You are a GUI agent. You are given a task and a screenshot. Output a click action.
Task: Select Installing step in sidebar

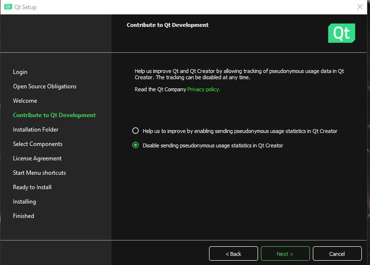pyautogui.click(x=25, y=202)
